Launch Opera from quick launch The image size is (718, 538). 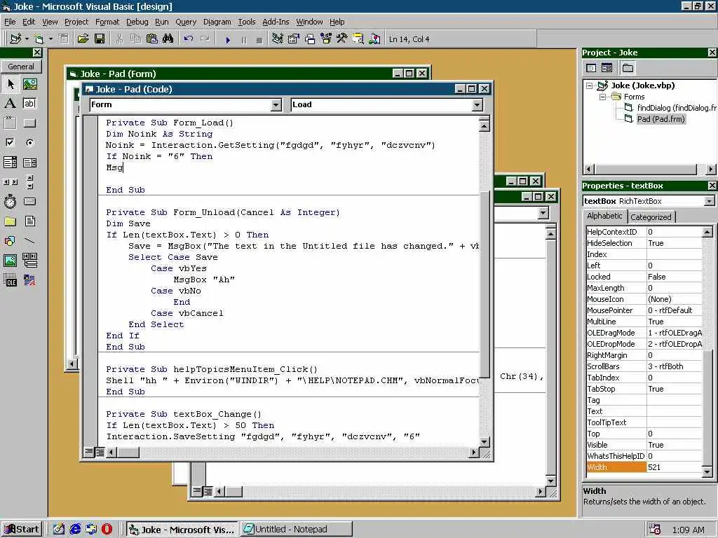click(107, 530)
